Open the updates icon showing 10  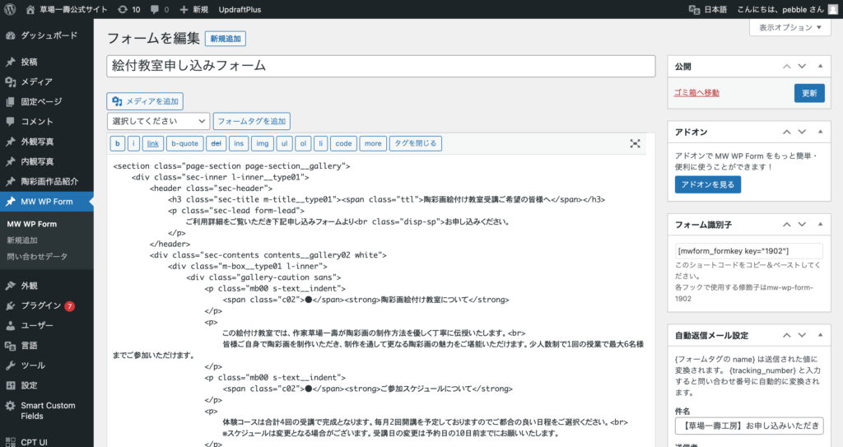[123, 9]
